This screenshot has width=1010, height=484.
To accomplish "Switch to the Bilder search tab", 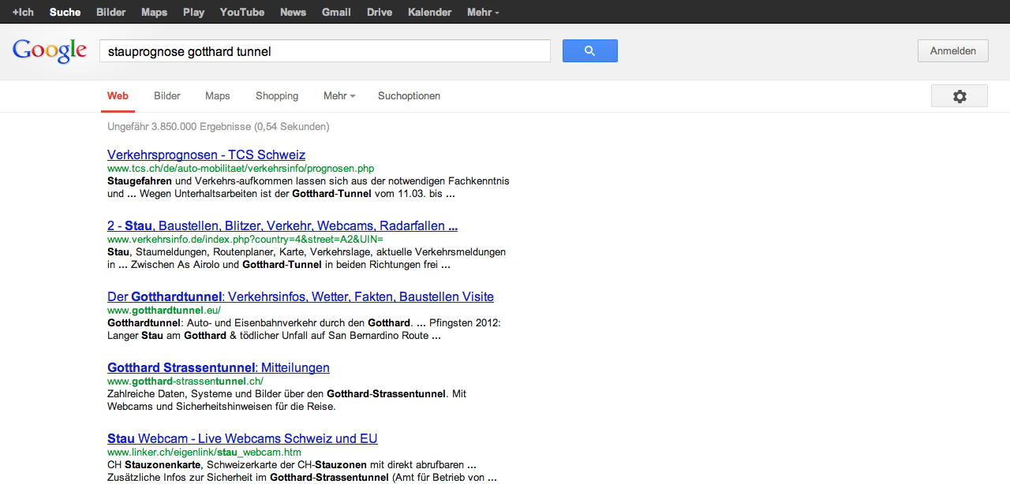I will [167, 96].
